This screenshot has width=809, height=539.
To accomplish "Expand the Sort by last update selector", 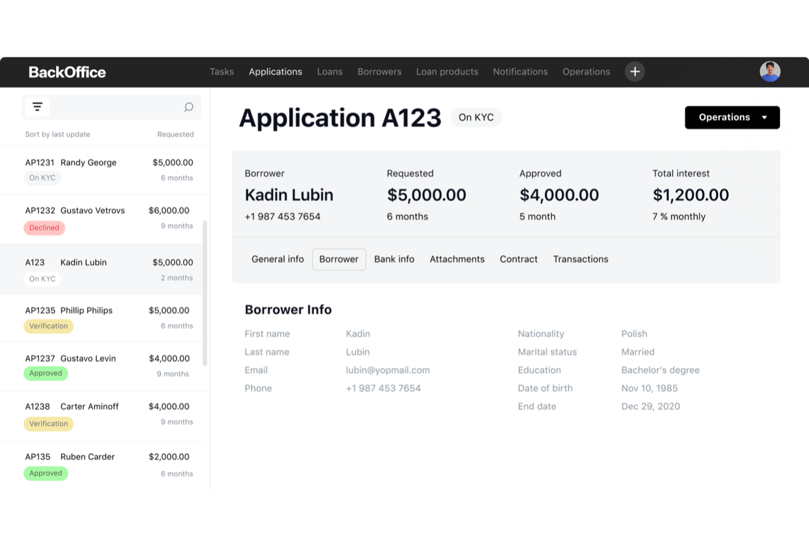I will pos(57,134).
